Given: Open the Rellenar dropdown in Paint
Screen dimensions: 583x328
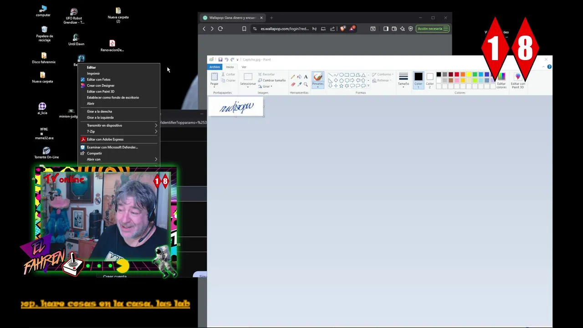Looking at the screenshot, I should 382,80.
